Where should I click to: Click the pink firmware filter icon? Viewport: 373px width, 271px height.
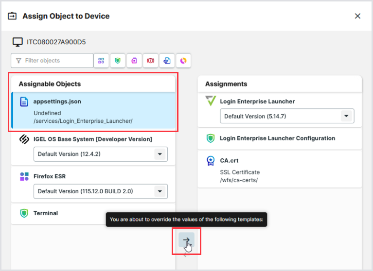(134, 61)
